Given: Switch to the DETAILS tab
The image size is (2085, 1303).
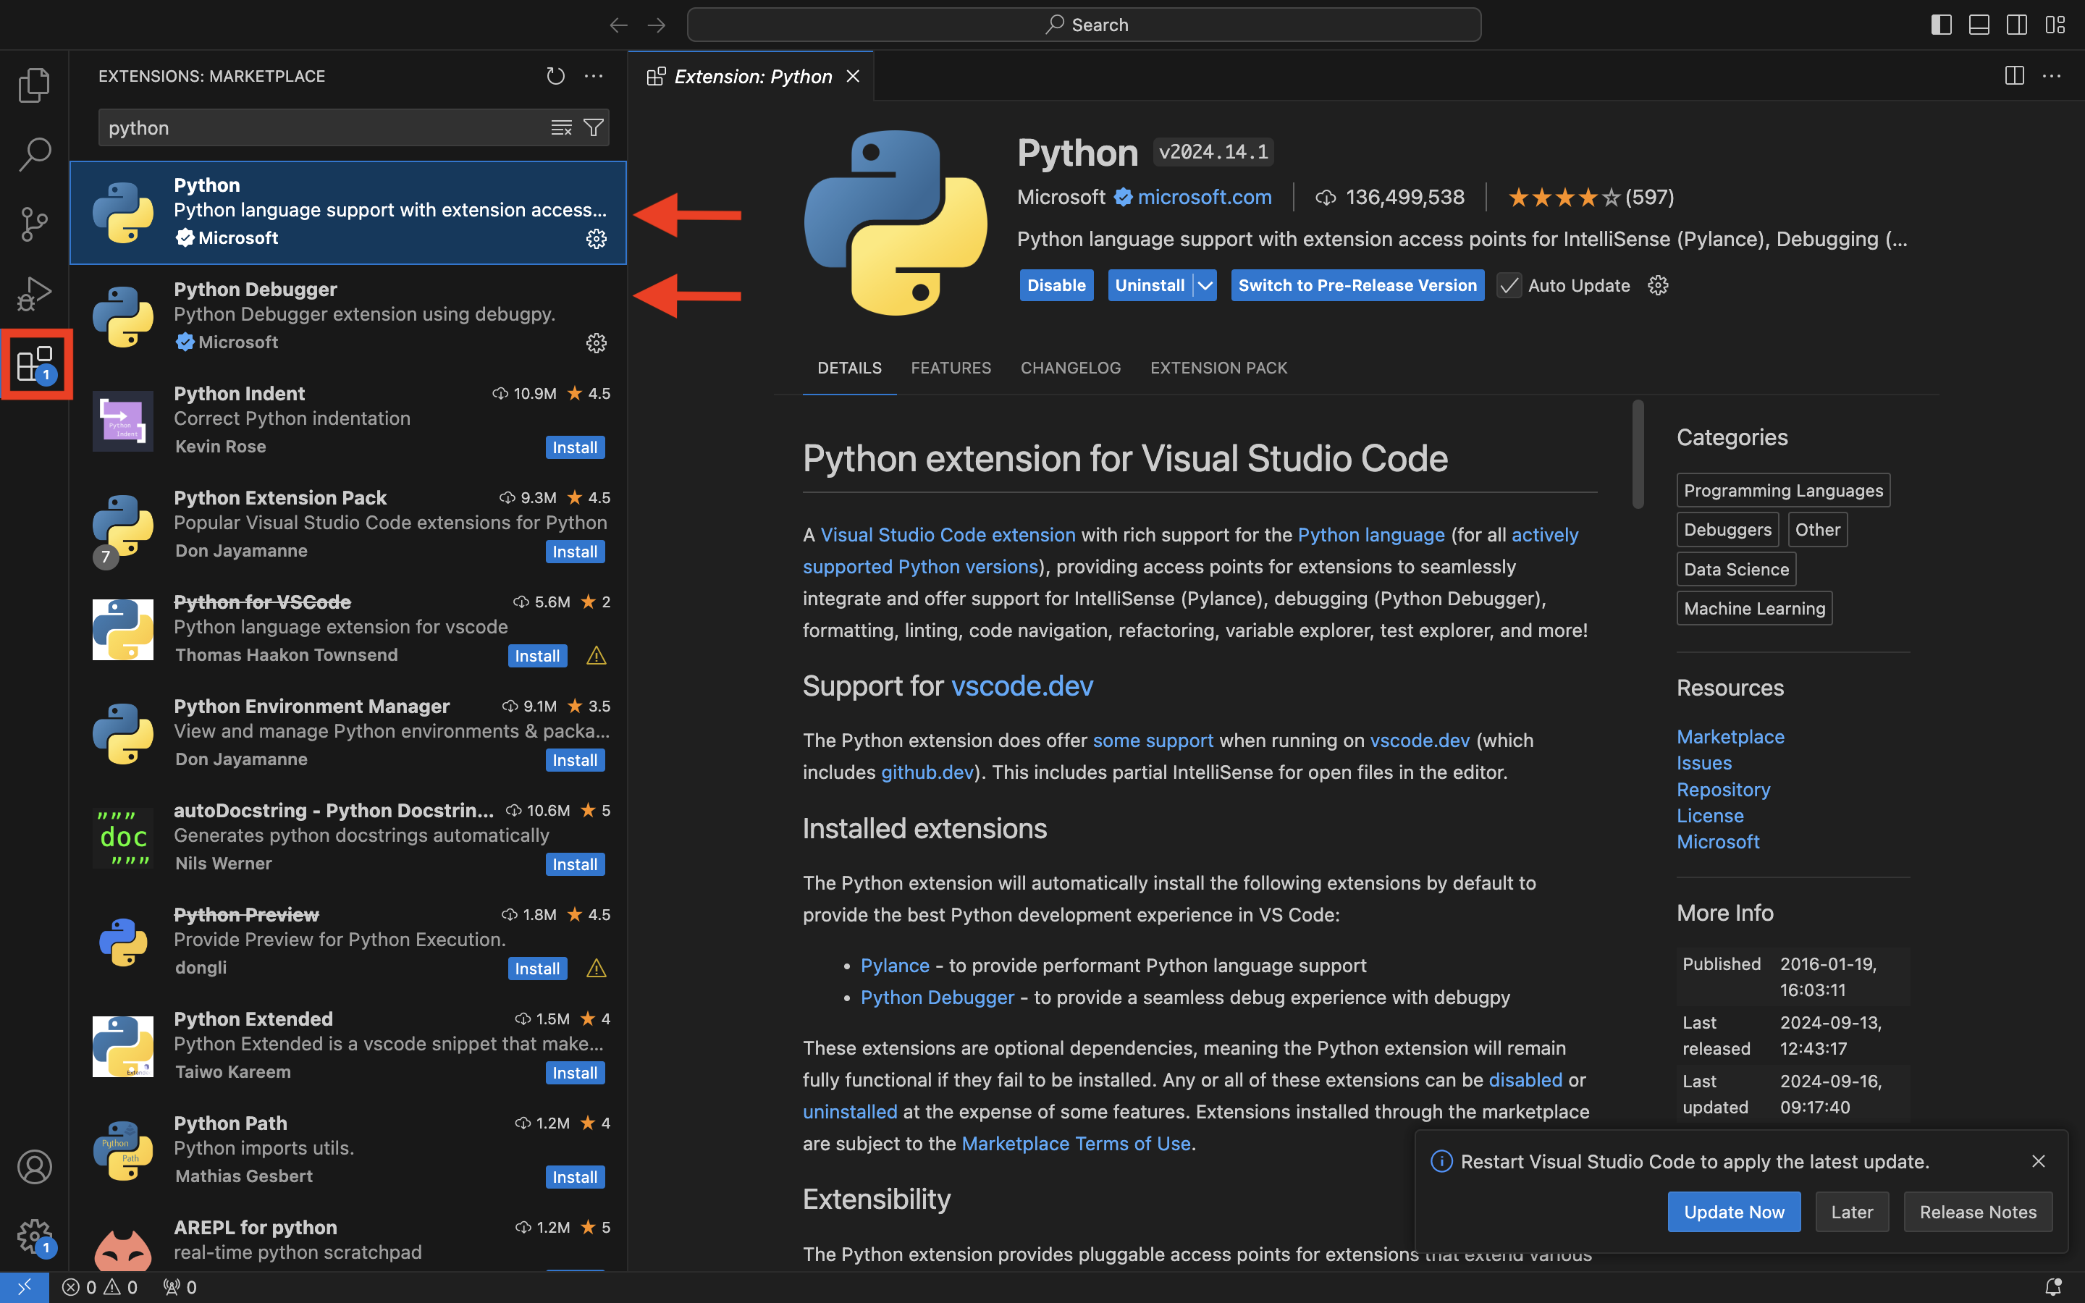Looking at the screenshot, I should tap(849, 368).
